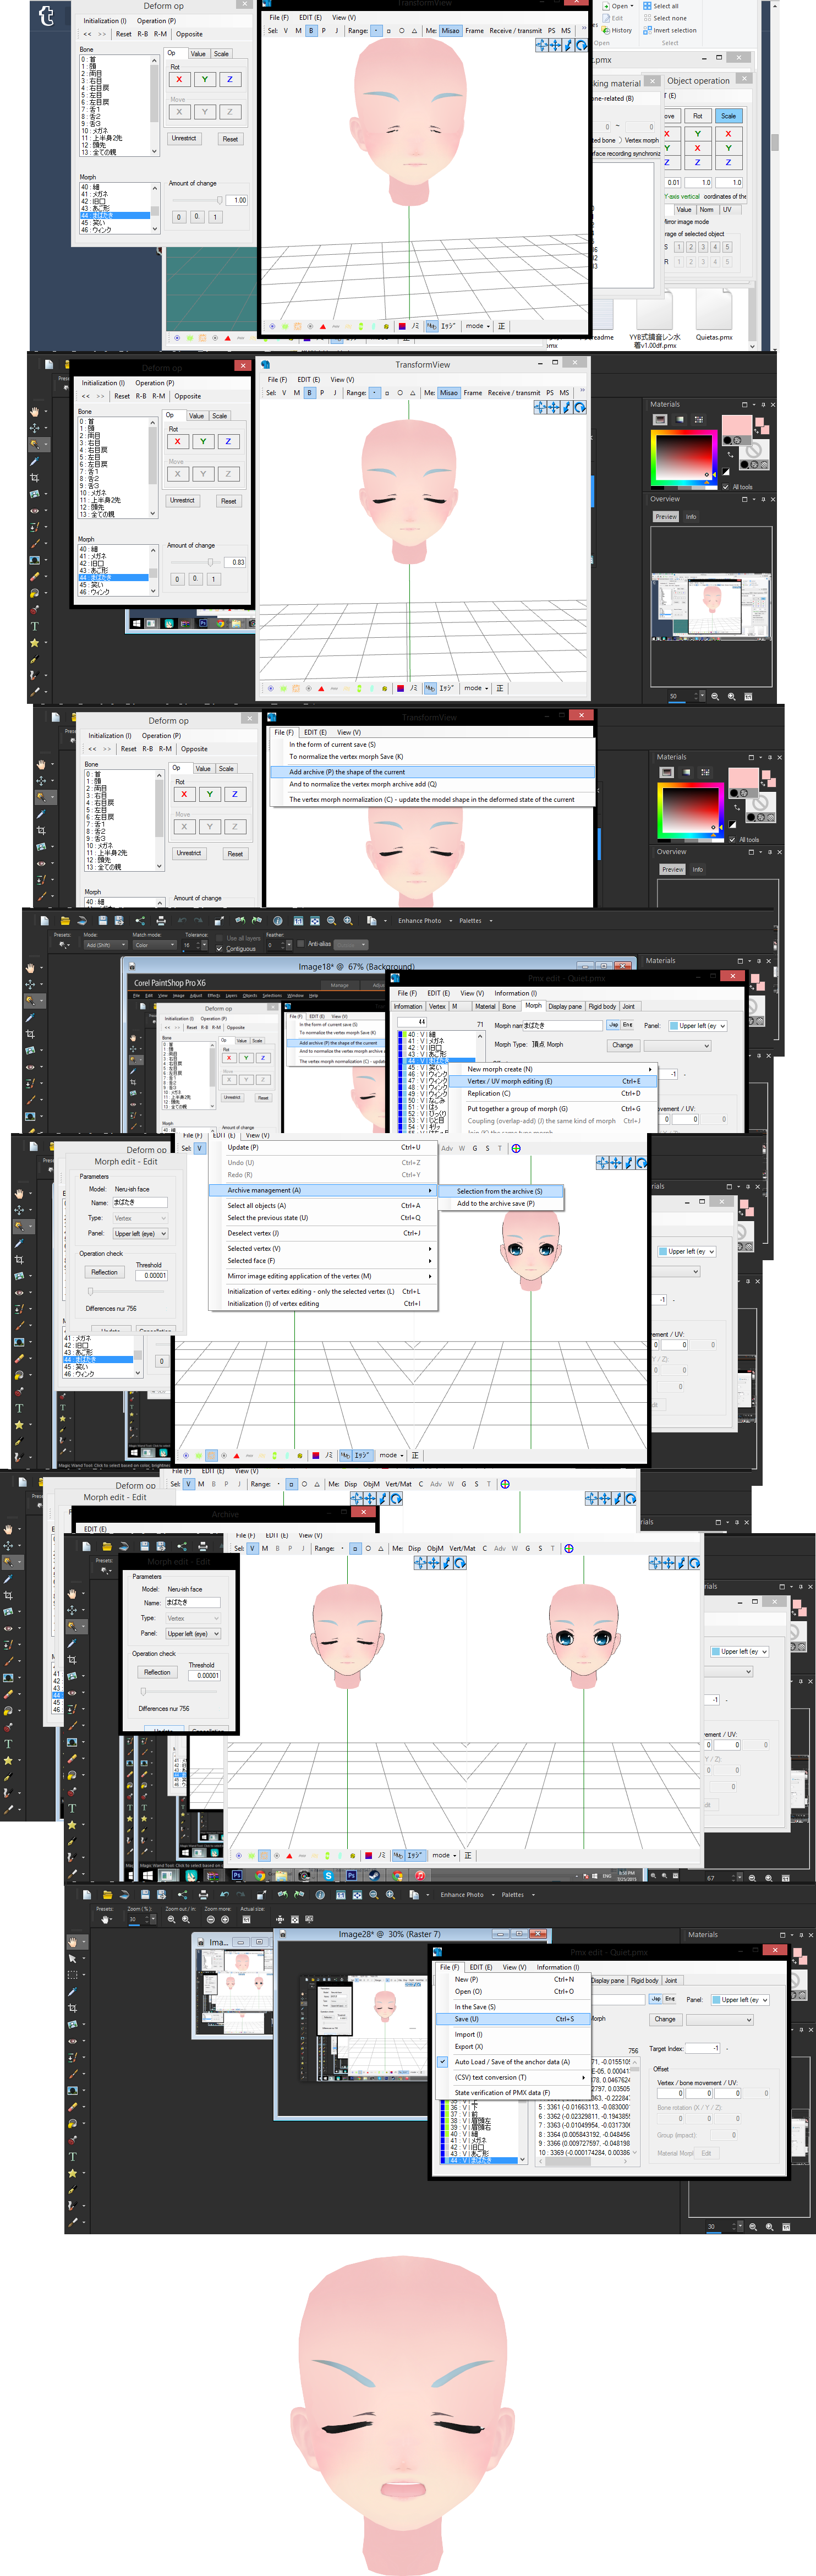Select Selection tool in Image28 PaintShop window
This screenshot has height=2576, width=816.
(72, 1975)
